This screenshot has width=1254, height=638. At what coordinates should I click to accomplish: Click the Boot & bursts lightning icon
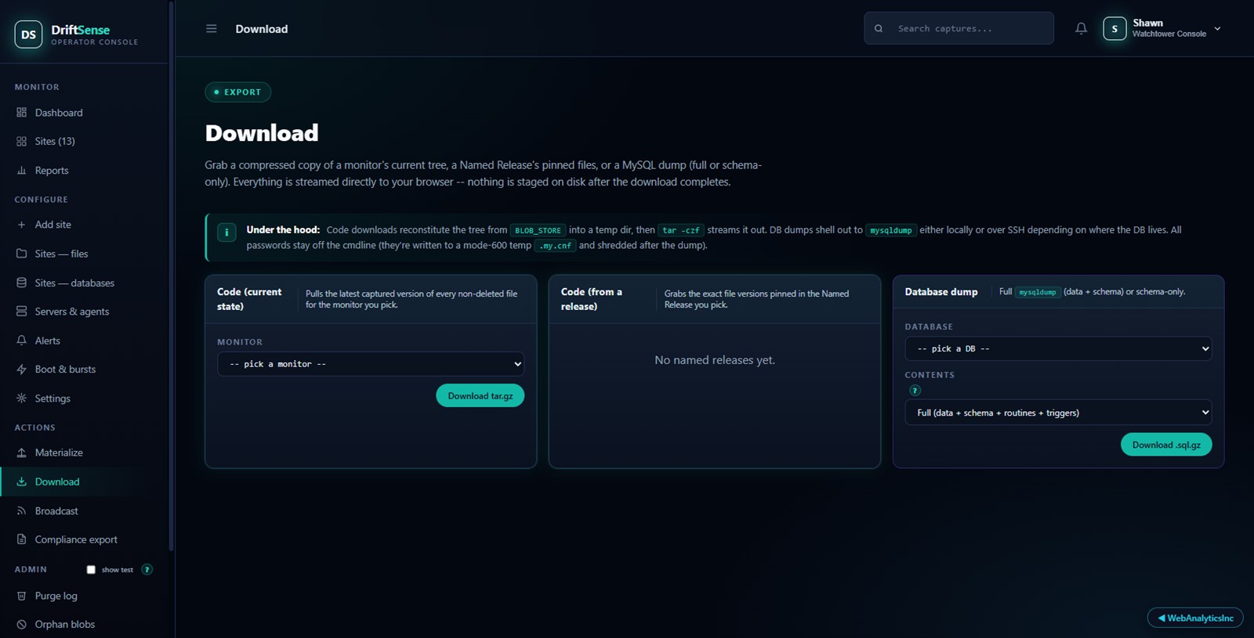(x=21, y=369)
